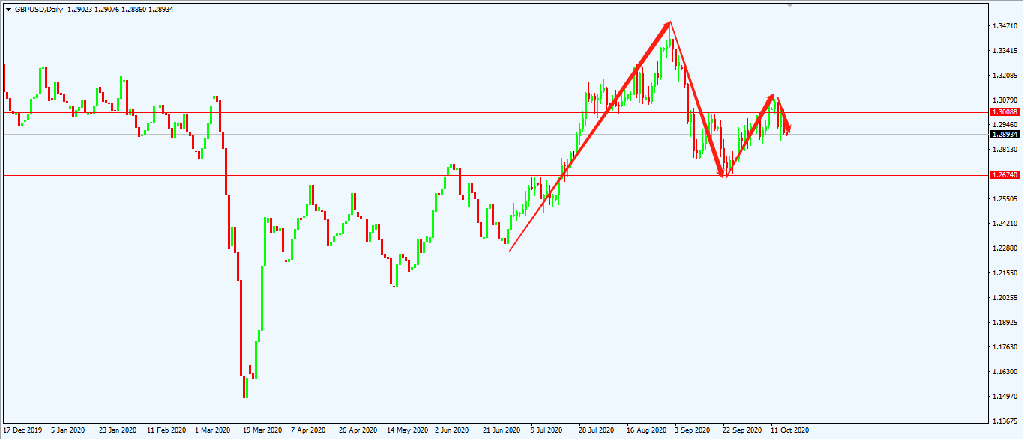Click the 22 Sep 2020 date label
The height and width of the screenshot is (440, 1024).
[742, 430]
